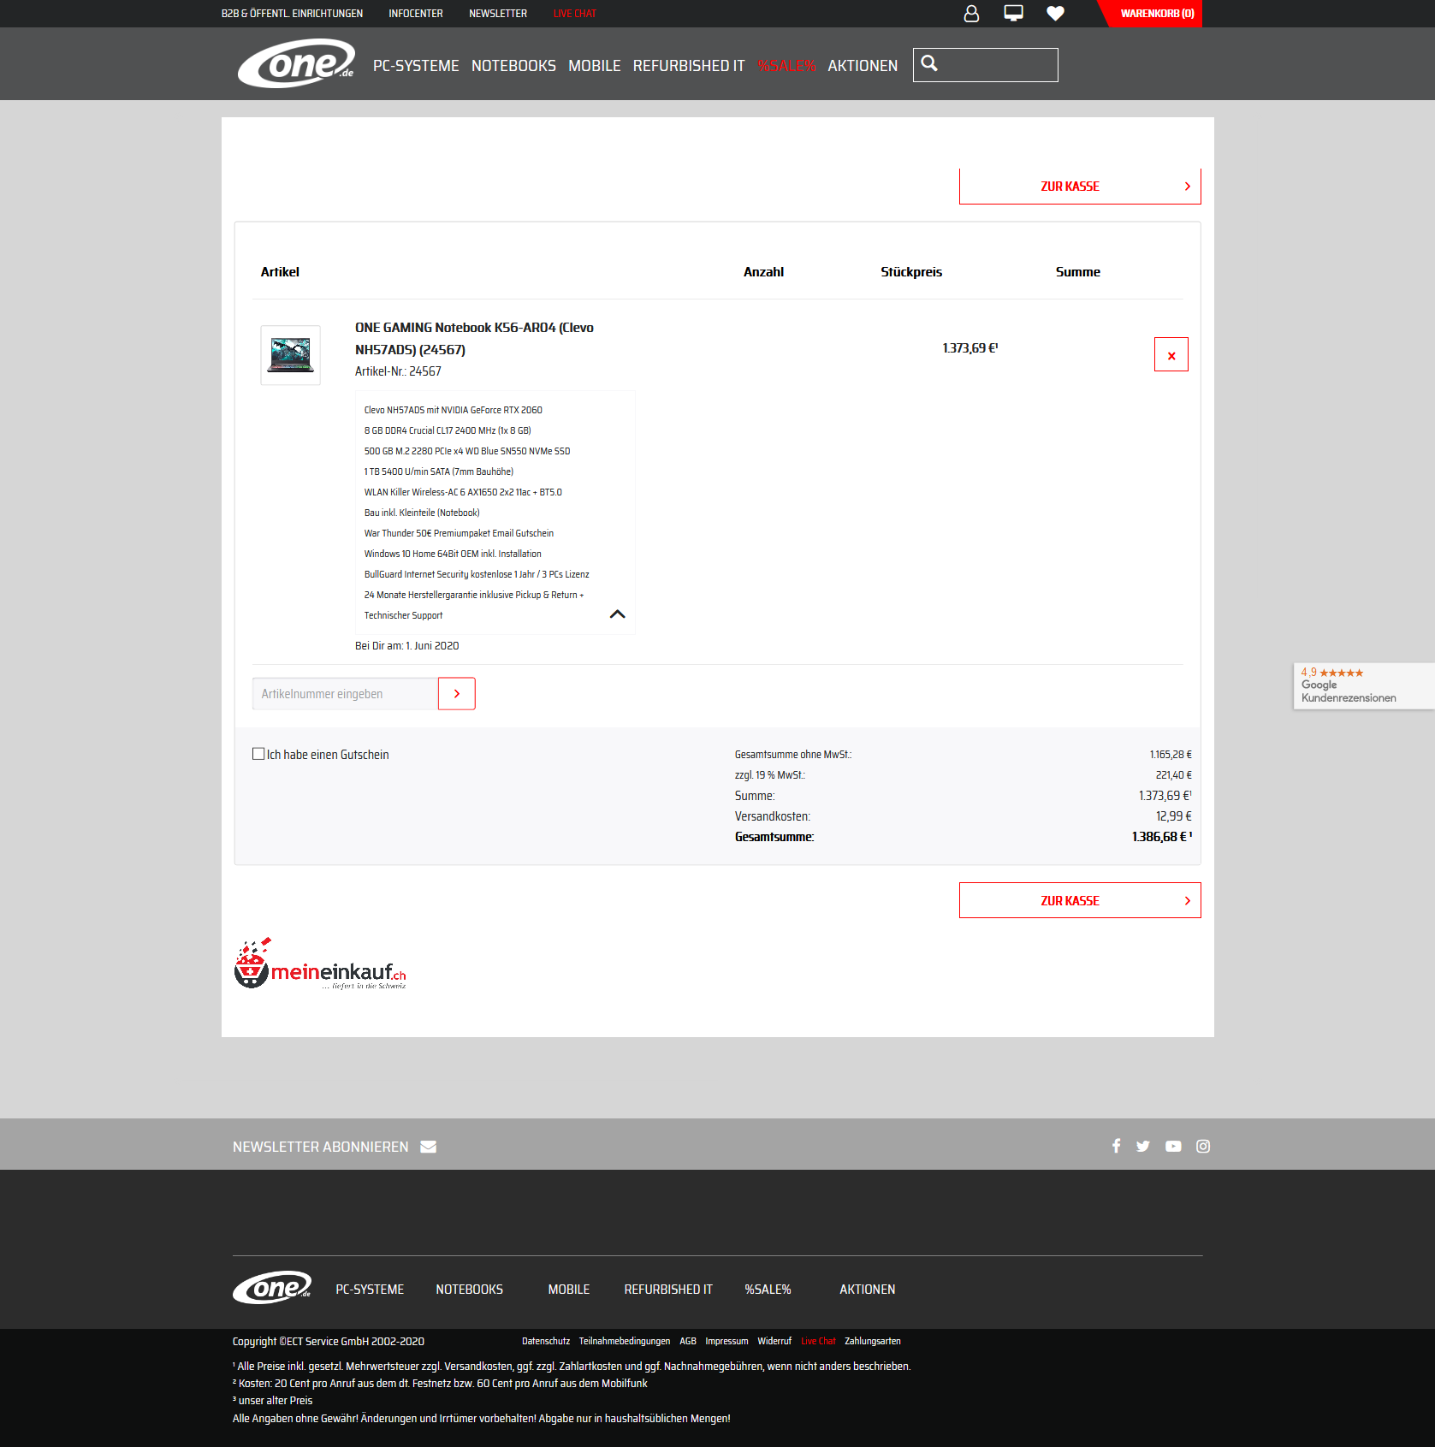Open Impressum footer link
This screenshot has width=1435, height=1447.
(x=726, y=1341)
